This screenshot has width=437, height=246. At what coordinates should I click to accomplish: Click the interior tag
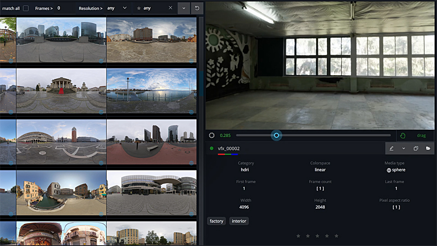(239, 221)
